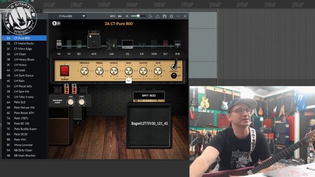
Task: Click the PRESENCE knob
Action: [84, 71]
